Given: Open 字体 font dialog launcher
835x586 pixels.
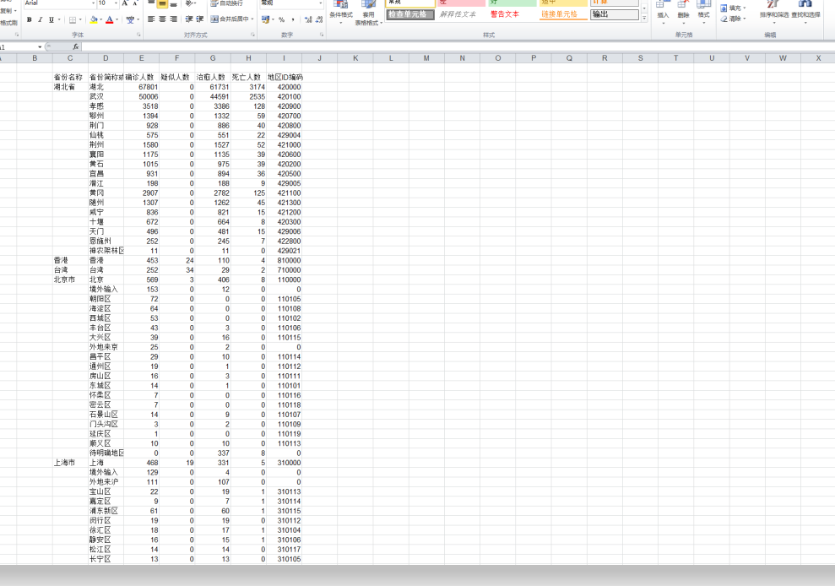Looking at the screenshot, I should point(138,35).
